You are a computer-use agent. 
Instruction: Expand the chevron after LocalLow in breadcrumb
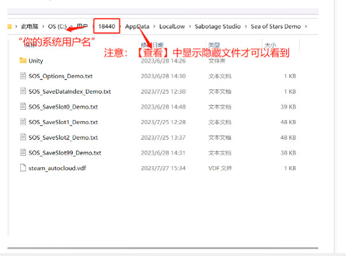[191, 26]
